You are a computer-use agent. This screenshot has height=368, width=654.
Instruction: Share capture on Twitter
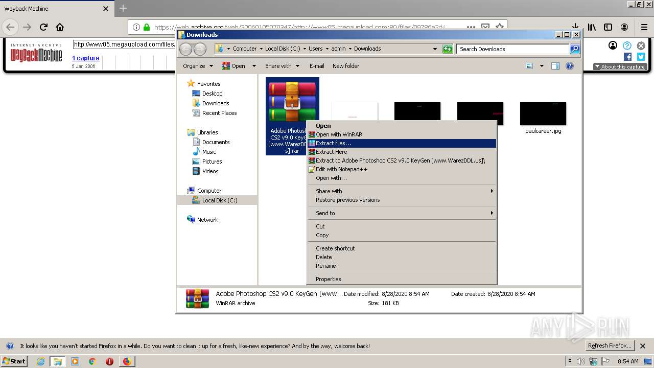coord(641,57)
